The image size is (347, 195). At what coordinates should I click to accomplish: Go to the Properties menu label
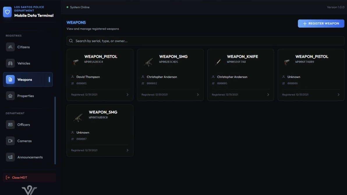(x=26, y=96)
